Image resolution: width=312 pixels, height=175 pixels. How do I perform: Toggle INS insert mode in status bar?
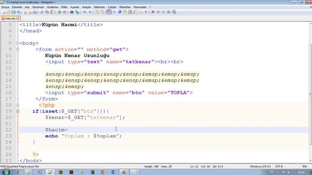pos(305,166)
